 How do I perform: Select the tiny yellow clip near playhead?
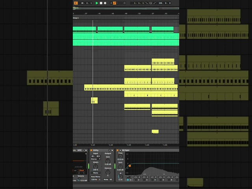coord(94,100)
